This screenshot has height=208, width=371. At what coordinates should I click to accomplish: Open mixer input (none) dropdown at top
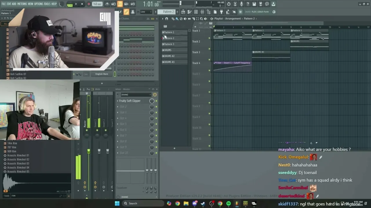click(136, 95)
